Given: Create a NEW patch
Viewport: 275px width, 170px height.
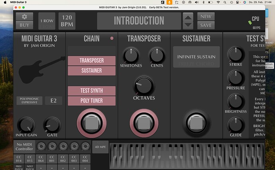Looking at the screenshot, I should coord(206,16).
